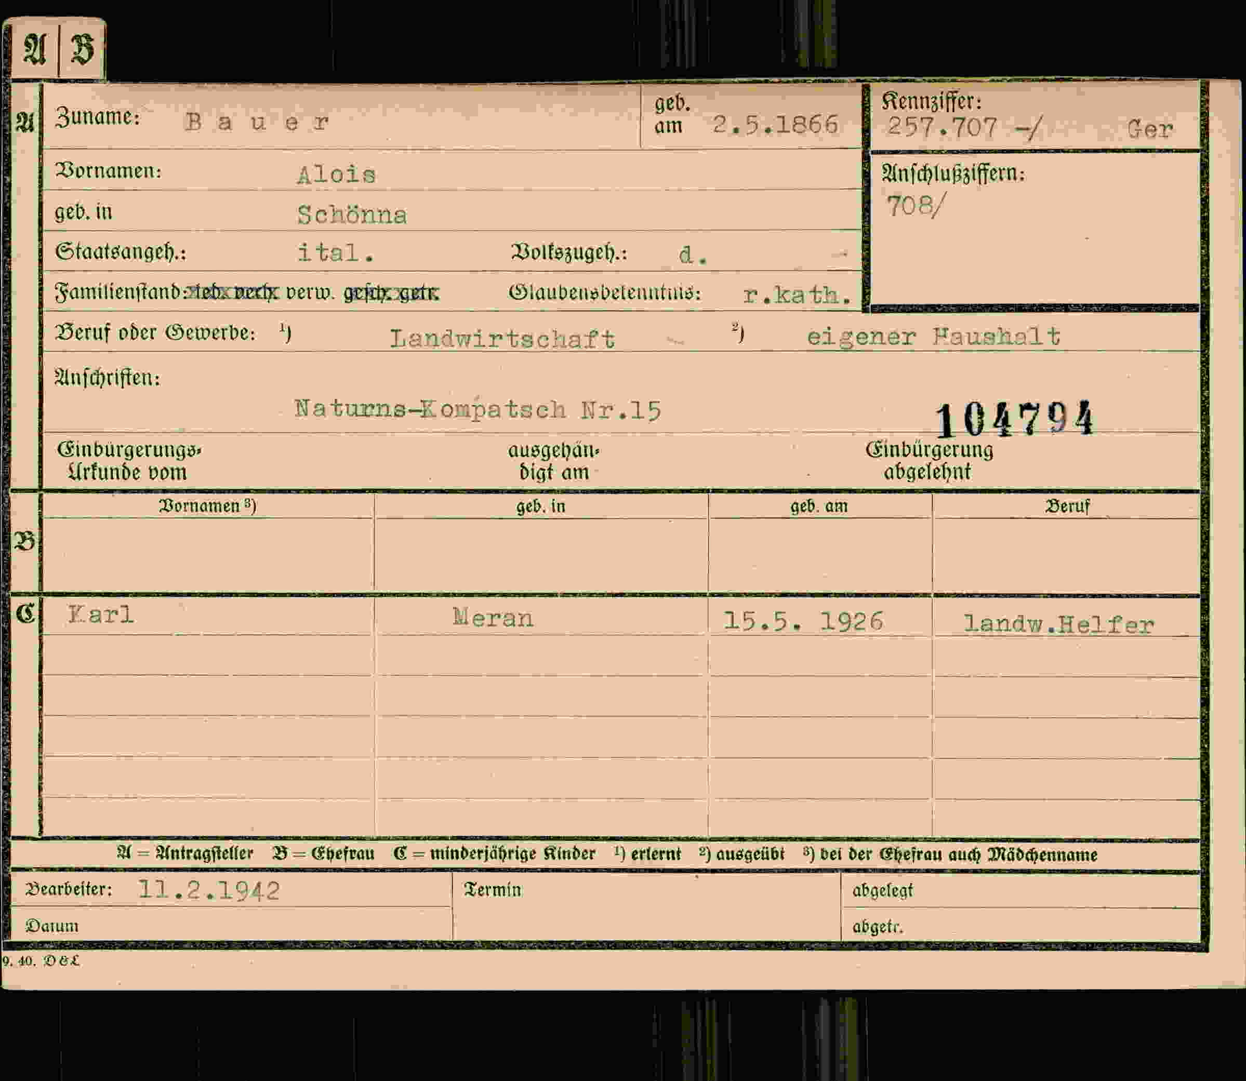
Task: Select 'Einbürgerung abgelehnt' label
Action: tap(929, 461)
